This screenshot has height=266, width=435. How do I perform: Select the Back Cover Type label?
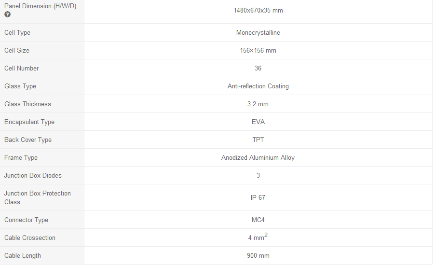(x=28, y=140)
